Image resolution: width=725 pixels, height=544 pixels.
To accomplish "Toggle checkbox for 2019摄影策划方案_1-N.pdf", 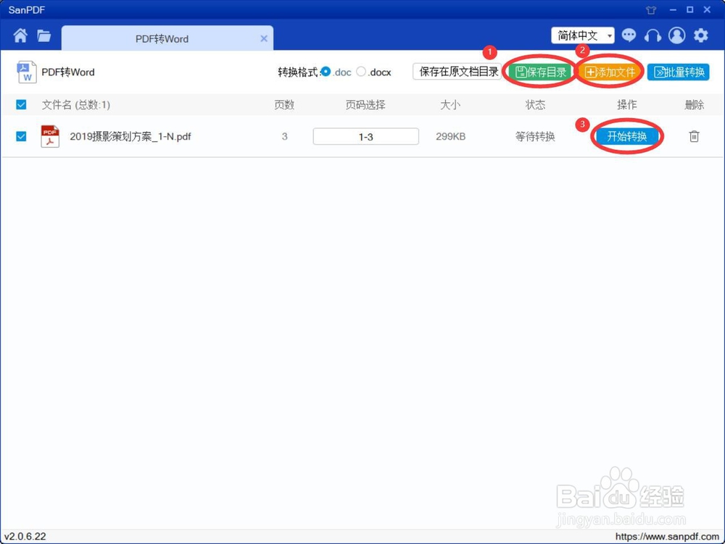I will pyautogui.click(x=21, y=136).
